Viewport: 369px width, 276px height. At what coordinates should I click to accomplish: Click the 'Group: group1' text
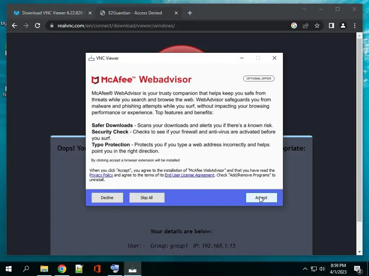[169, 246]
